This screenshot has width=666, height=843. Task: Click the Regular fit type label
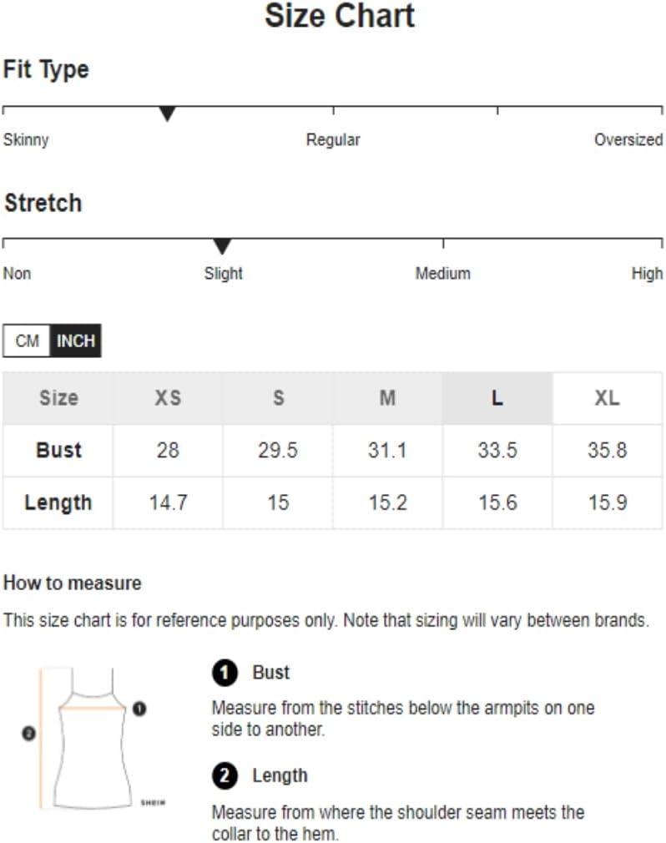[x=333, y=139]
